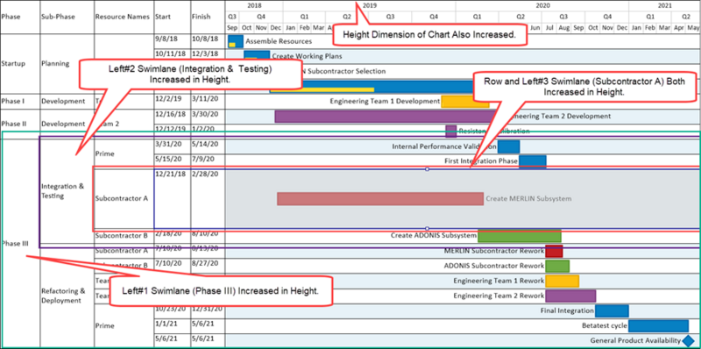Click the First Integration Phase task bar

533,161
